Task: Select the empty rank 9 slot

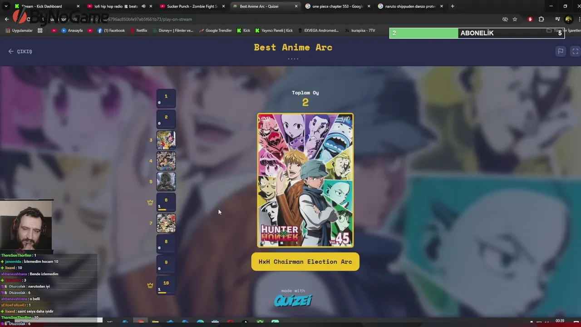Action: click(x=166, y=264)
